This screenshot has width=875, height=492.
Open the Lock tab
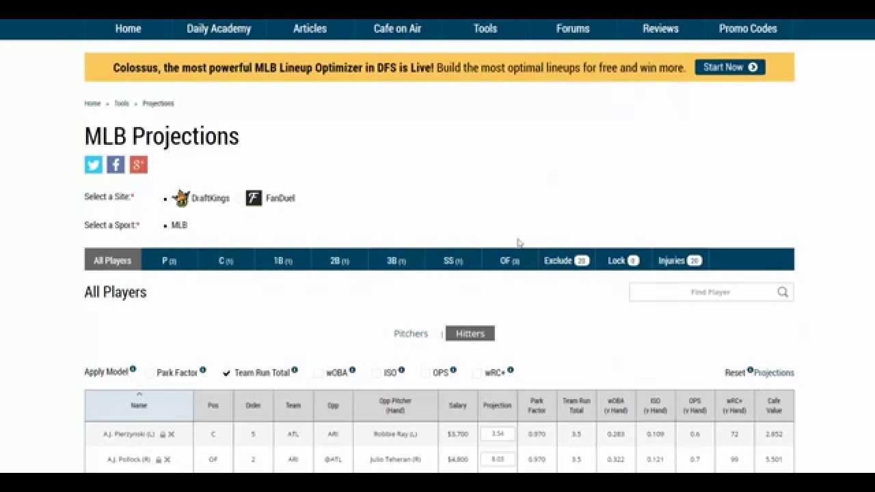pyautogui.click(x=623, y=260)
